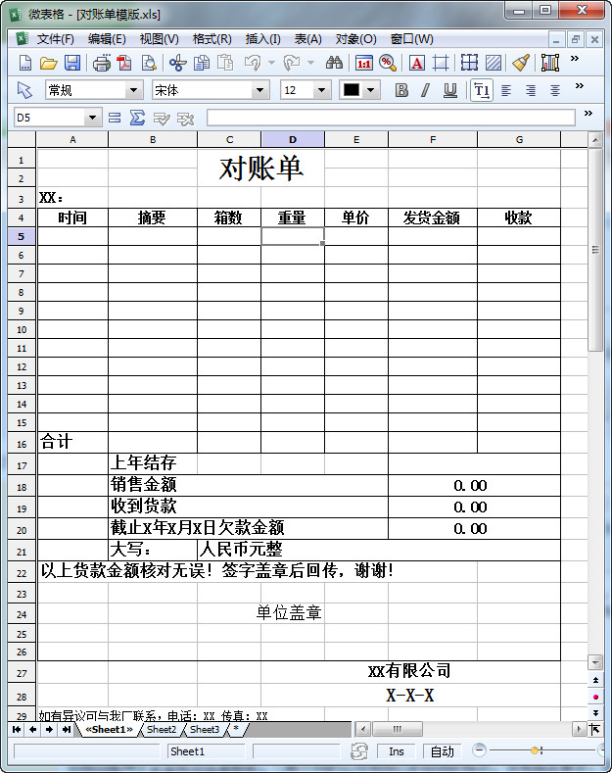This screenshot has height=773, width=612.
Task: Select column D header
Action: pos(293,139)
